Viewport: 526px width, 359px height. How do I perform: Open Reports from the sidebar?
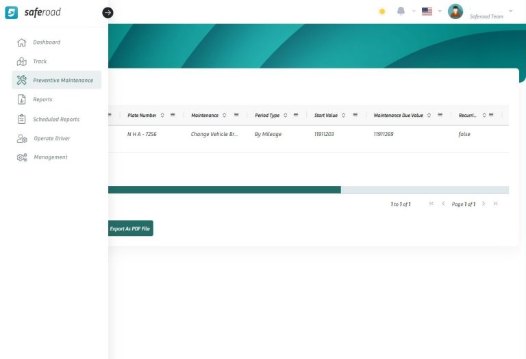[42, 100]
